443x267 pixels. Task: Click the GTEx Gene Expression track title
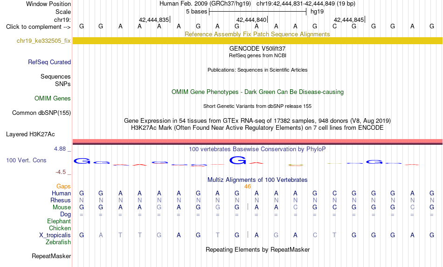[257, 120]
